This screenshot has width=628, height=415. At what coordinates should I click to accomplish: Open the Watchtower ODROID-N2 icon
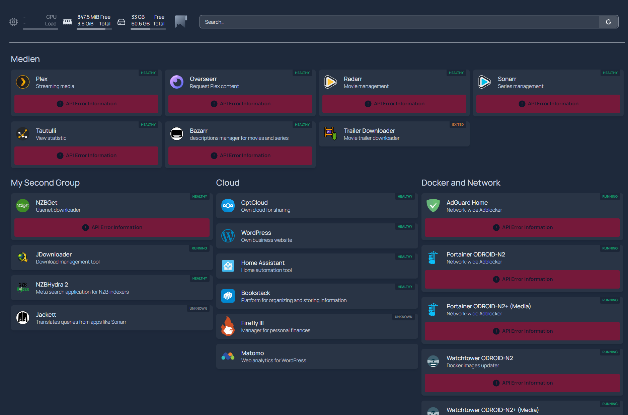433,361
